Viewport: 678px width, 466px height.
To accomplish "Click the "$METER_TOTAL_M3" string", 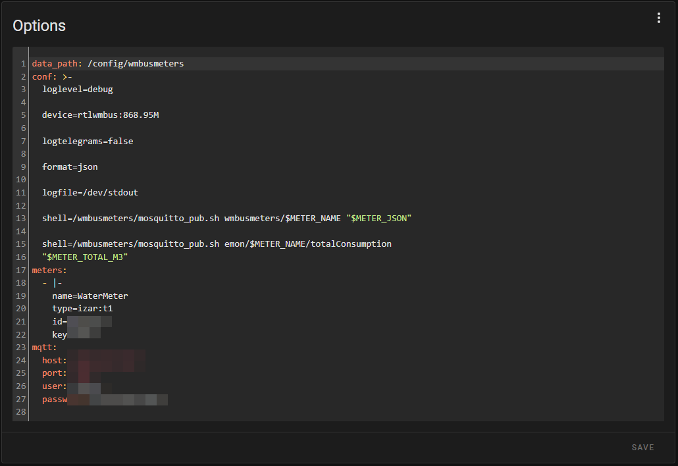I will (85, 257).
